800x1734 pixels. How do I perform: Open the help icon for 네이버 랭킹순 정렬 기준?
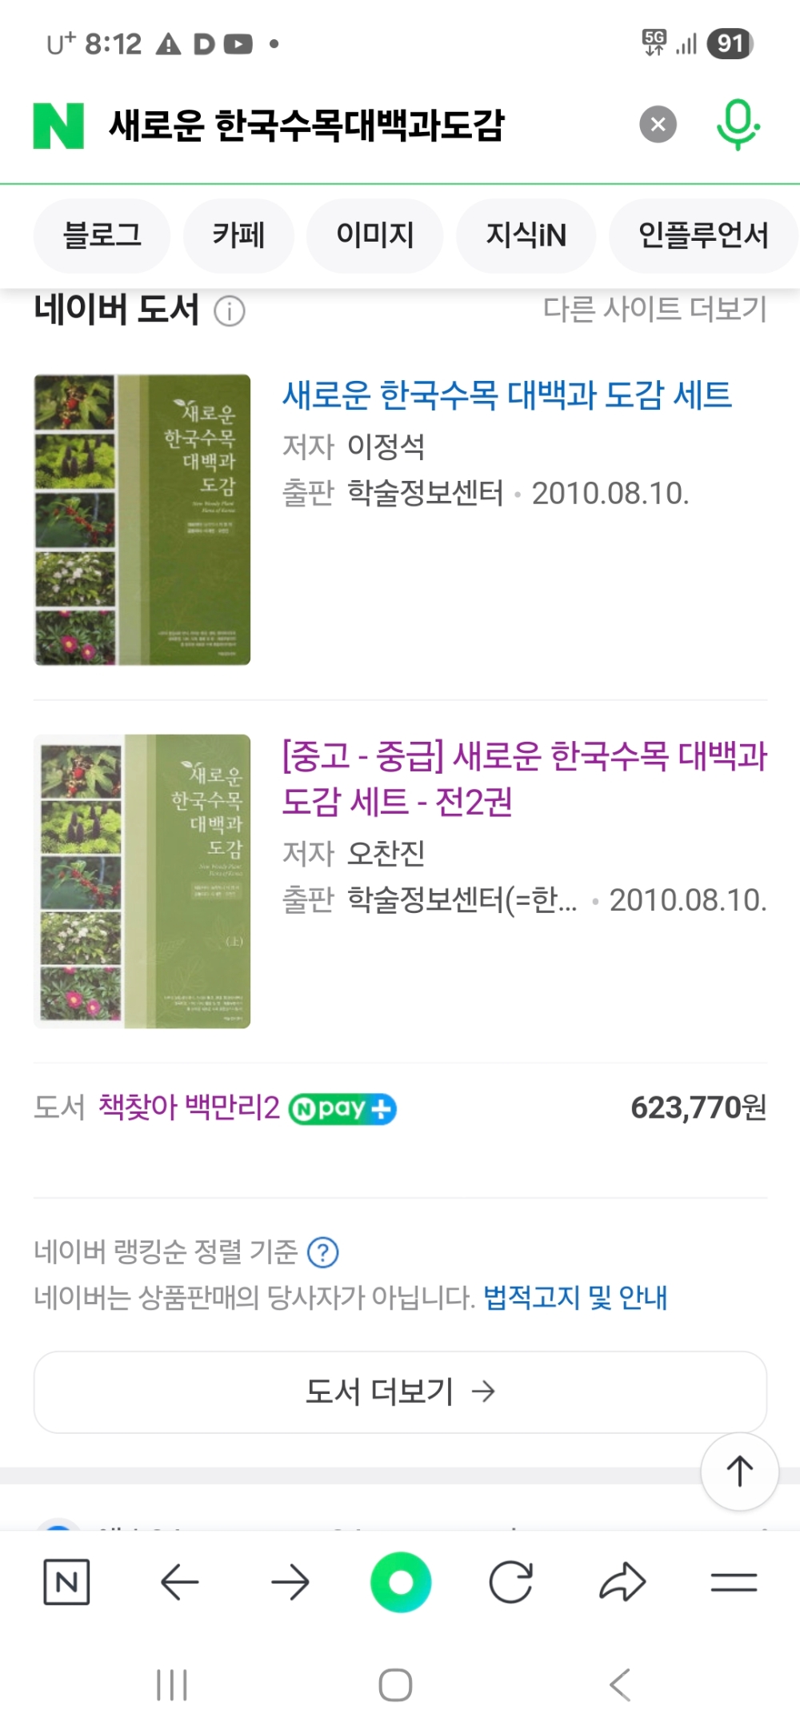pos(323,1252)
